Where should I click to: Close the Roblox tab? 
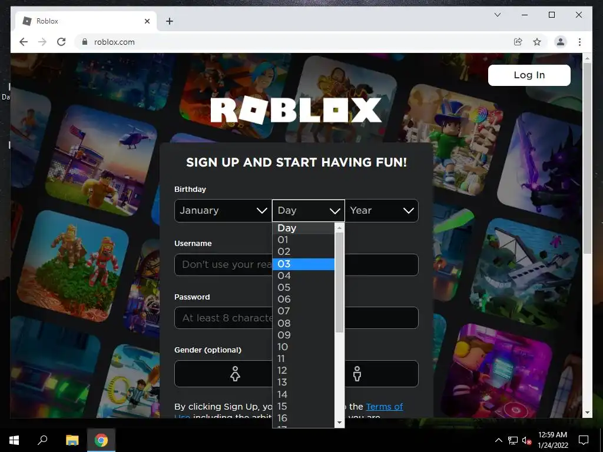click(147, 21)
